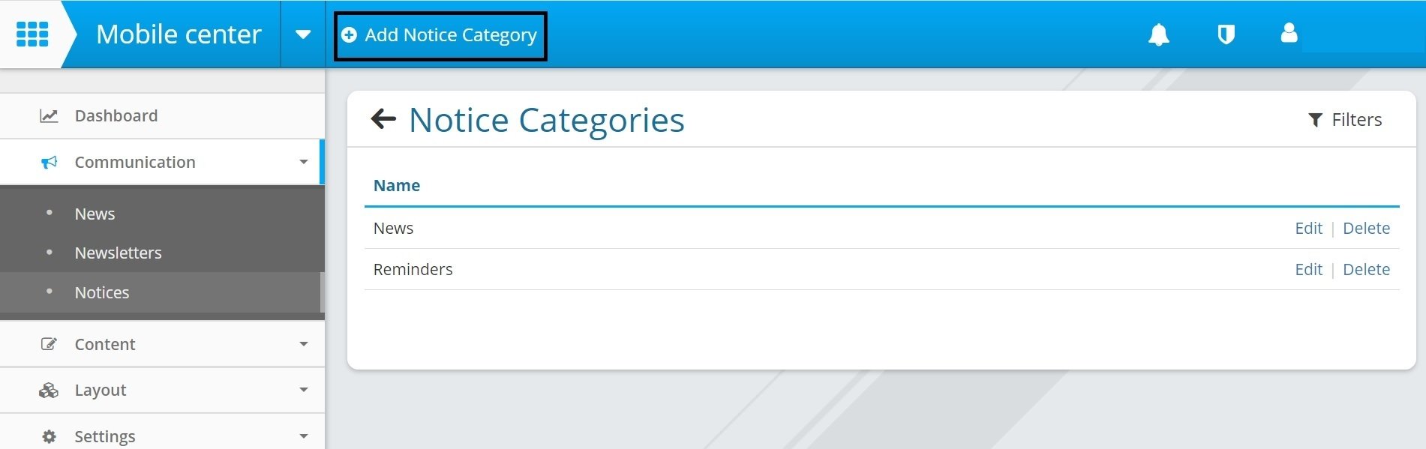This screenshot has height=449, width=1426.
Task: Click Add Notice Category button
Action: coord(440,36)
